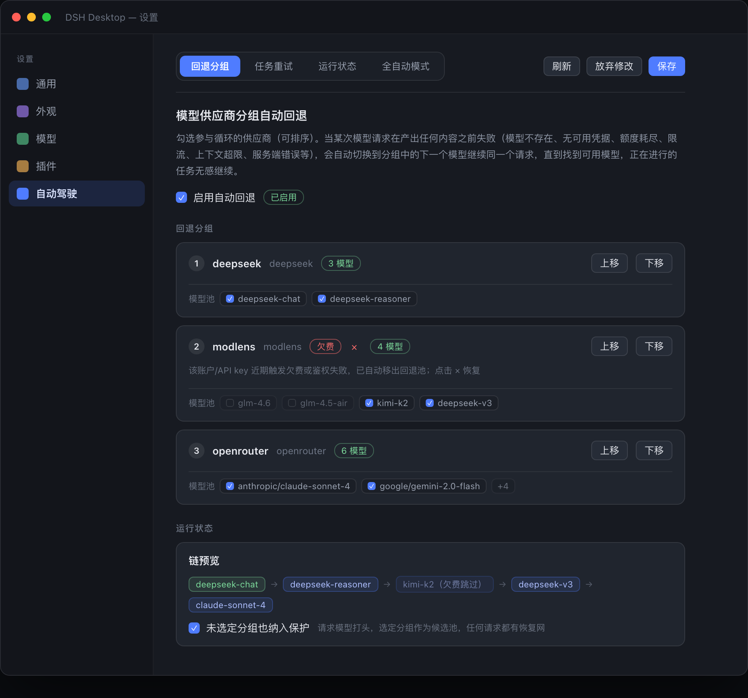This screenshot has width=748, height=698.
Task: Click the blue 保存 button
Action: coord(666,66)
